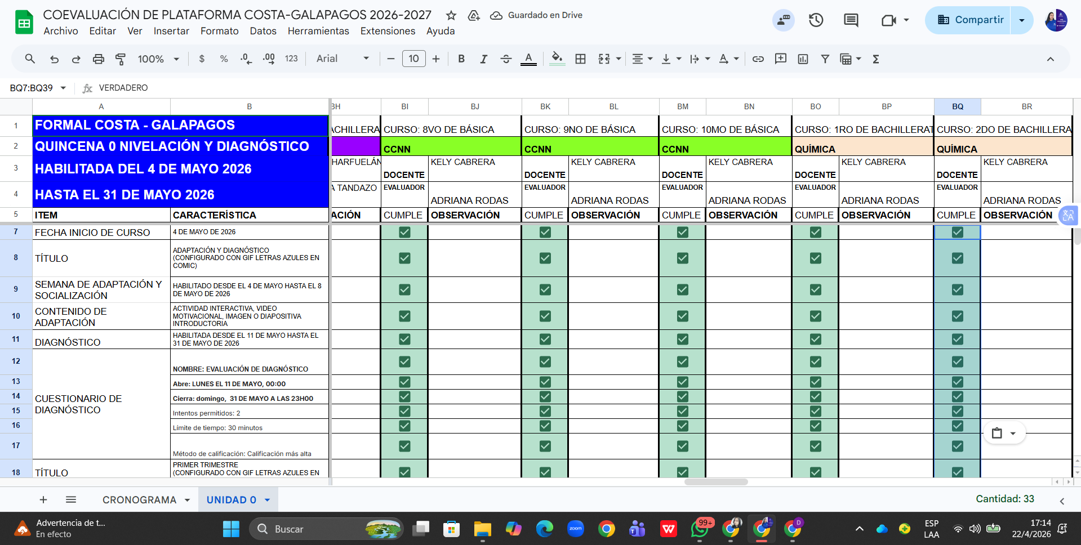Viewport: 1081px width, 545px height.
Task: Open the borders tool
Action: click(580, 59)
